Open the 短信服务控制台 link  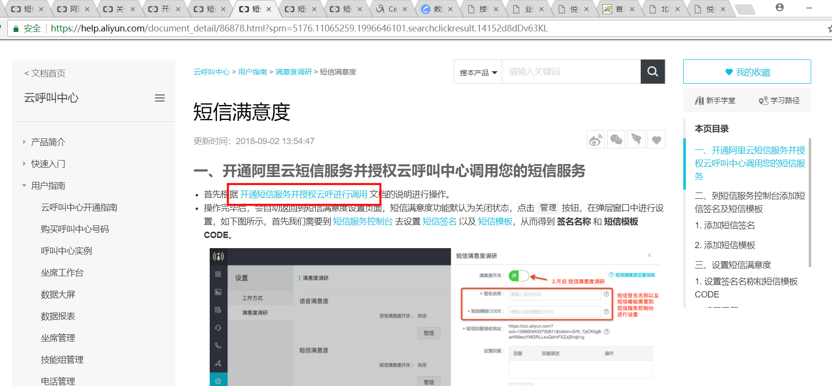coord(363,221)
